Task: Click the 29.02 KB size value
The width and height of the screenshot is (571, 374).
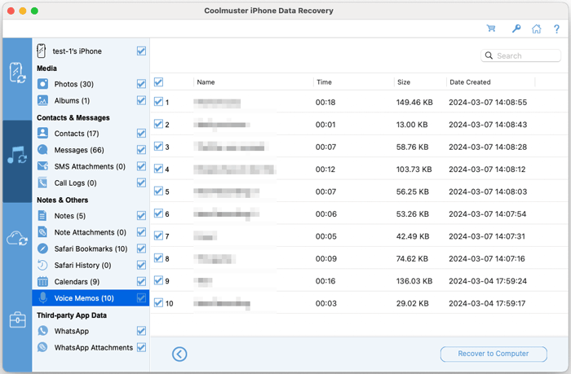Action: coord(412,303)
